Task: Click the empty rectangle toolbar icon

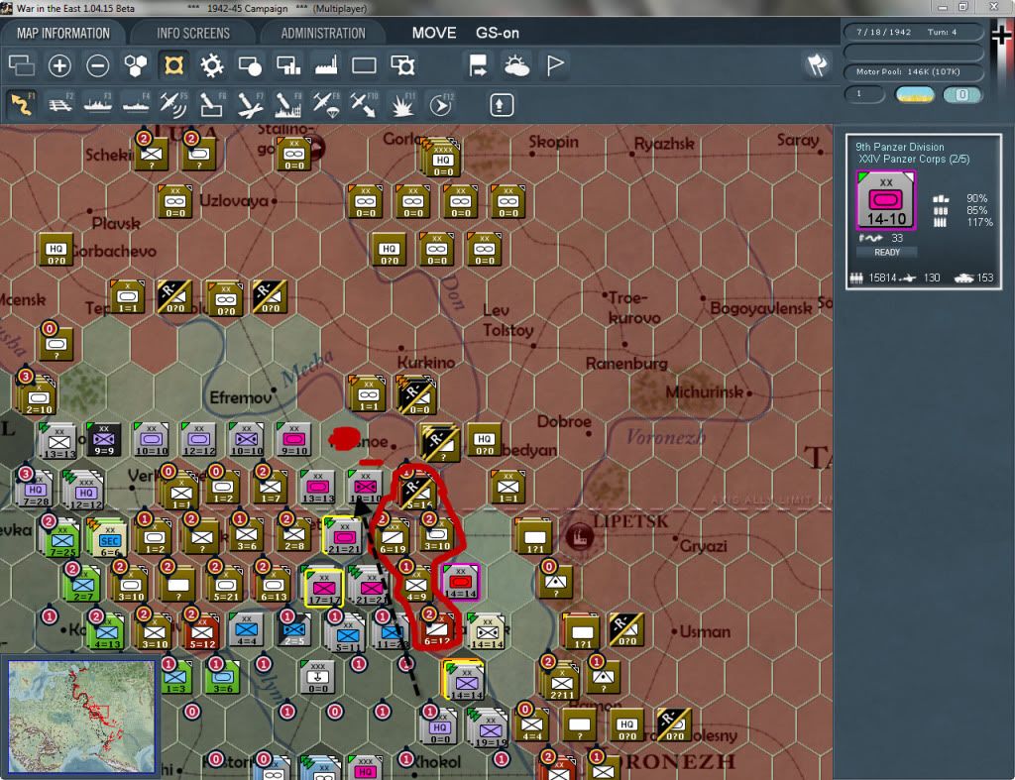Action: pyautogui.click(x=364, y=65)
